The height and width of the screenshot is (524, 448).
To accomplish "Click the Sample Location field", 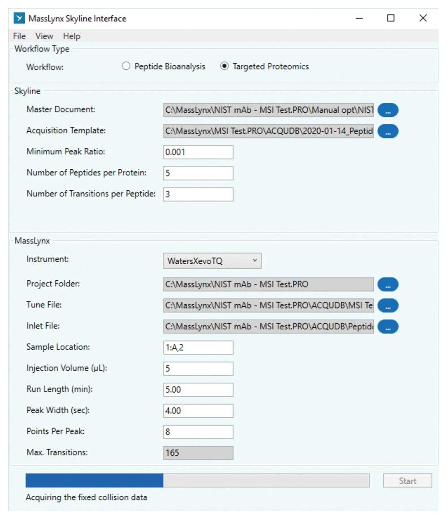I will tap(198, 348).
